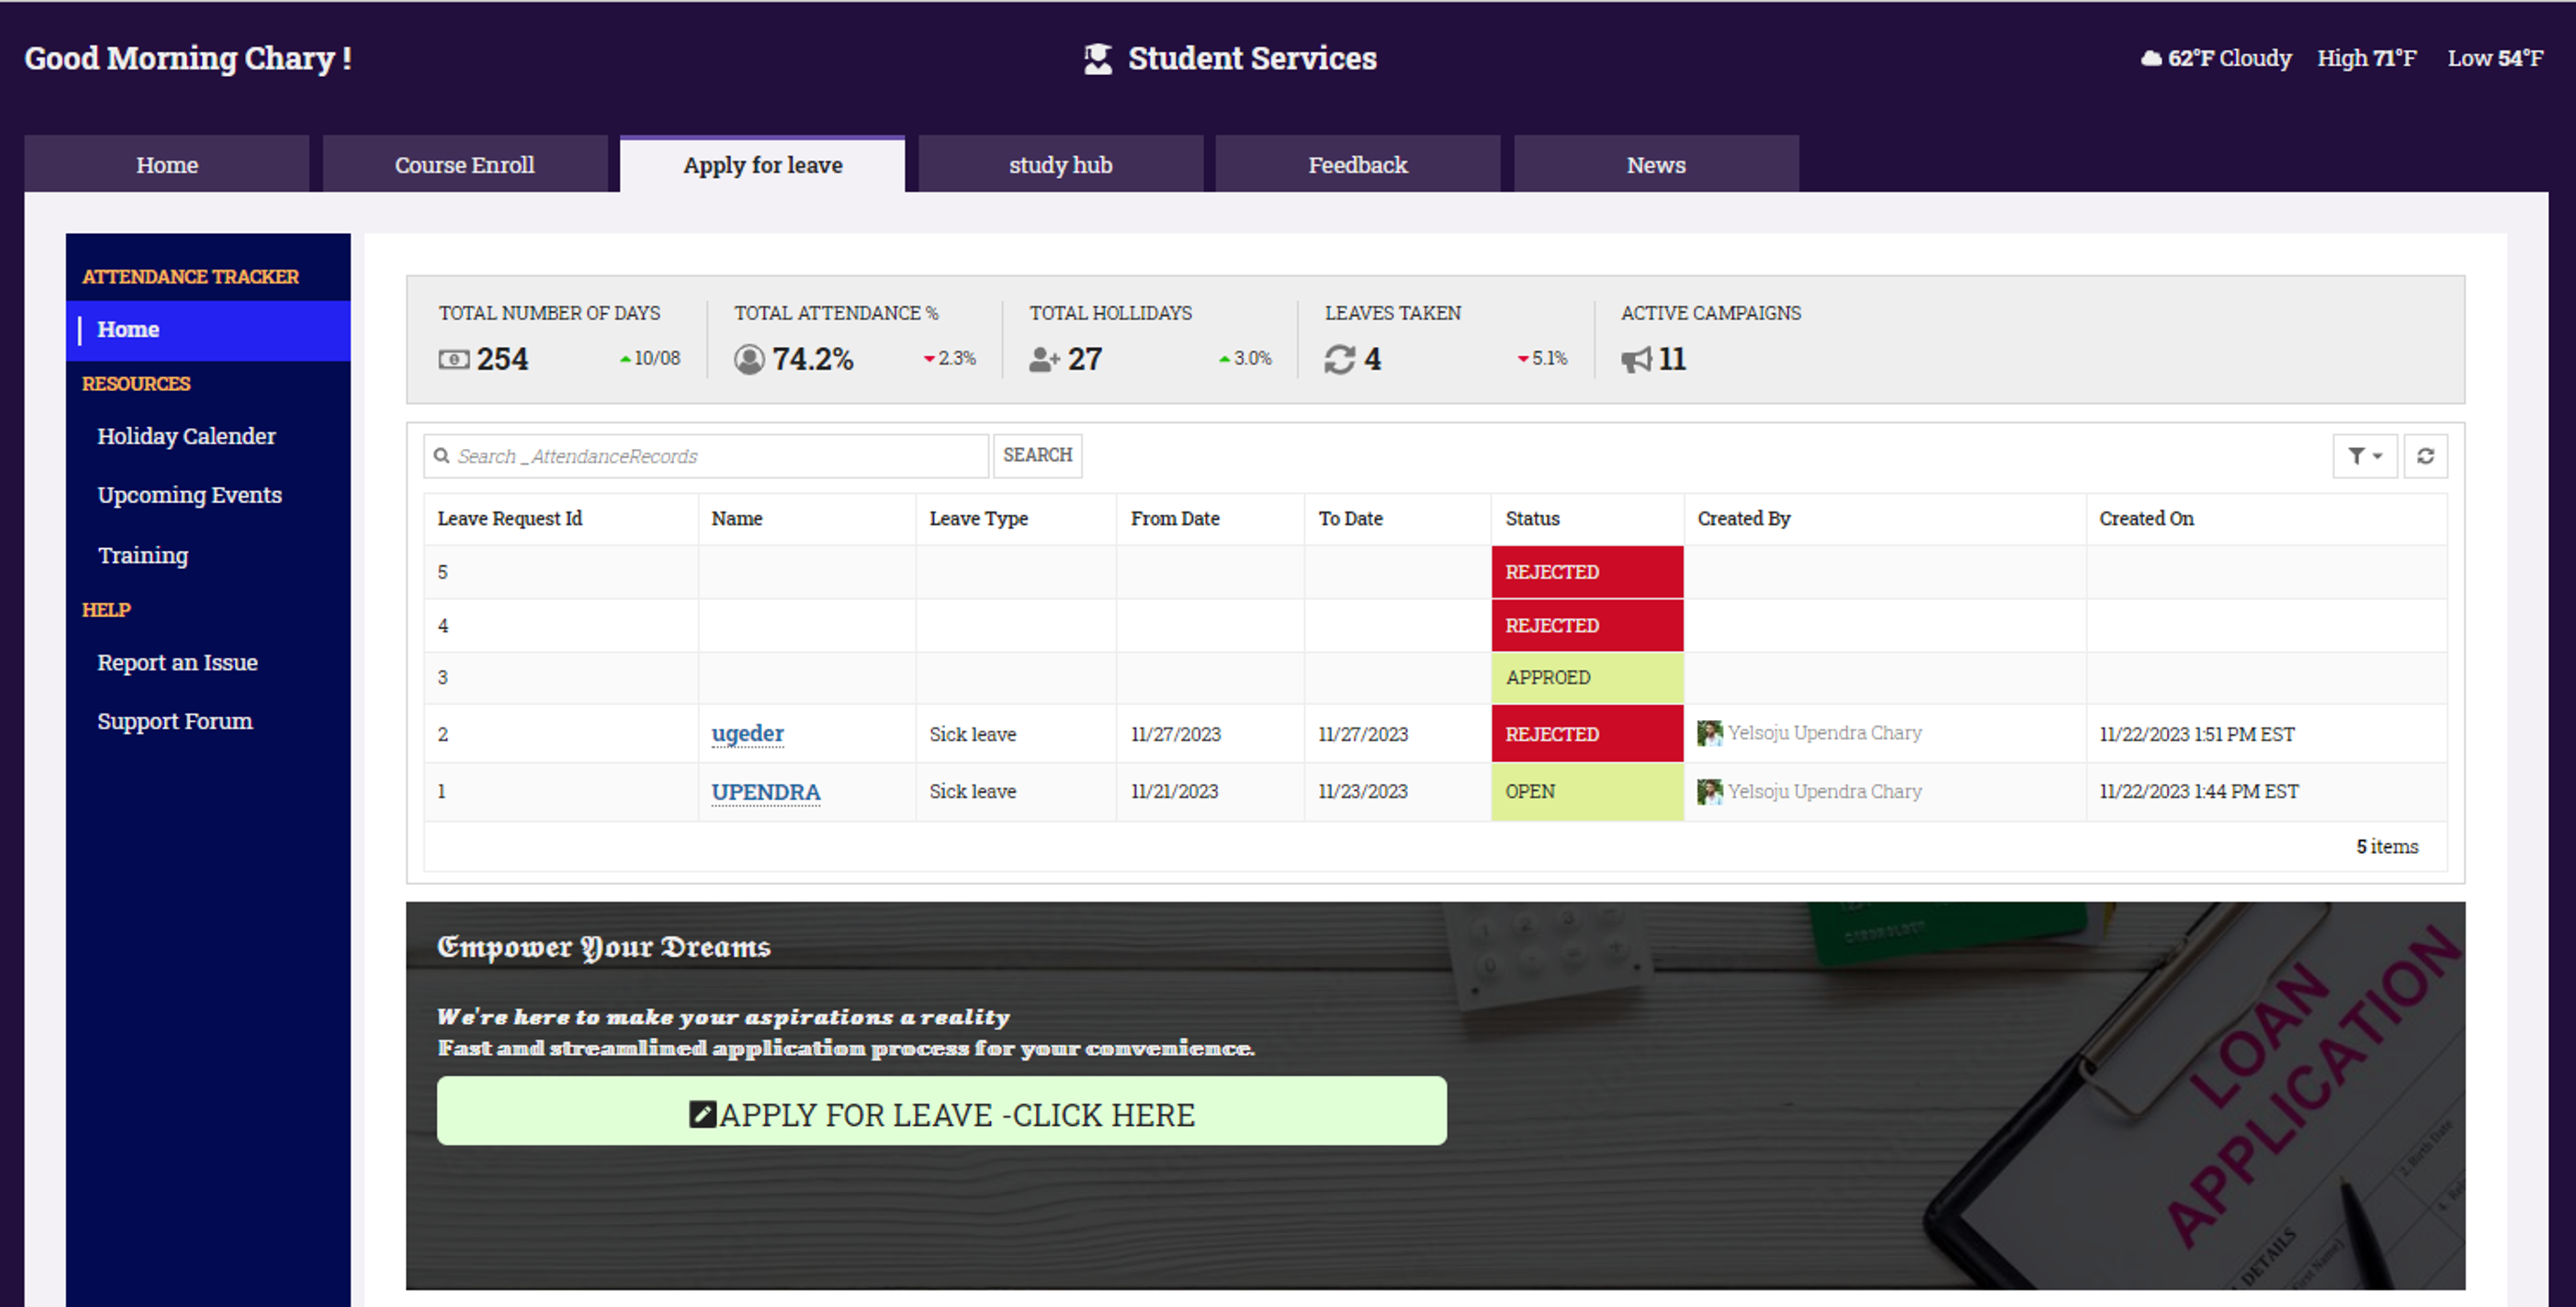Click Leave Request Id 5 cell
Screen dimensions: 2576x1307
tap(561, 572)
